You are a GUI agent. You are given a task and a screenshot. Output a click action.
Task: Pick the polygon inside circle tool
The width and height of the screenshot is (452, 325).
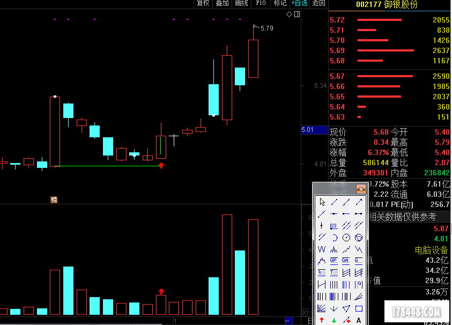click(x=359, y=238)
